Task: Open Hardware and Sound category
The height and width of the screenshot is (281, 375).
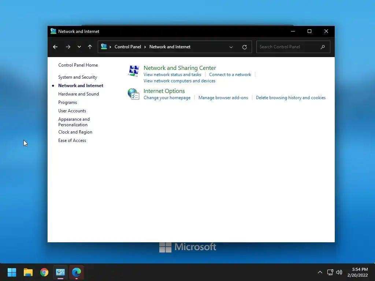Action: 78,94
